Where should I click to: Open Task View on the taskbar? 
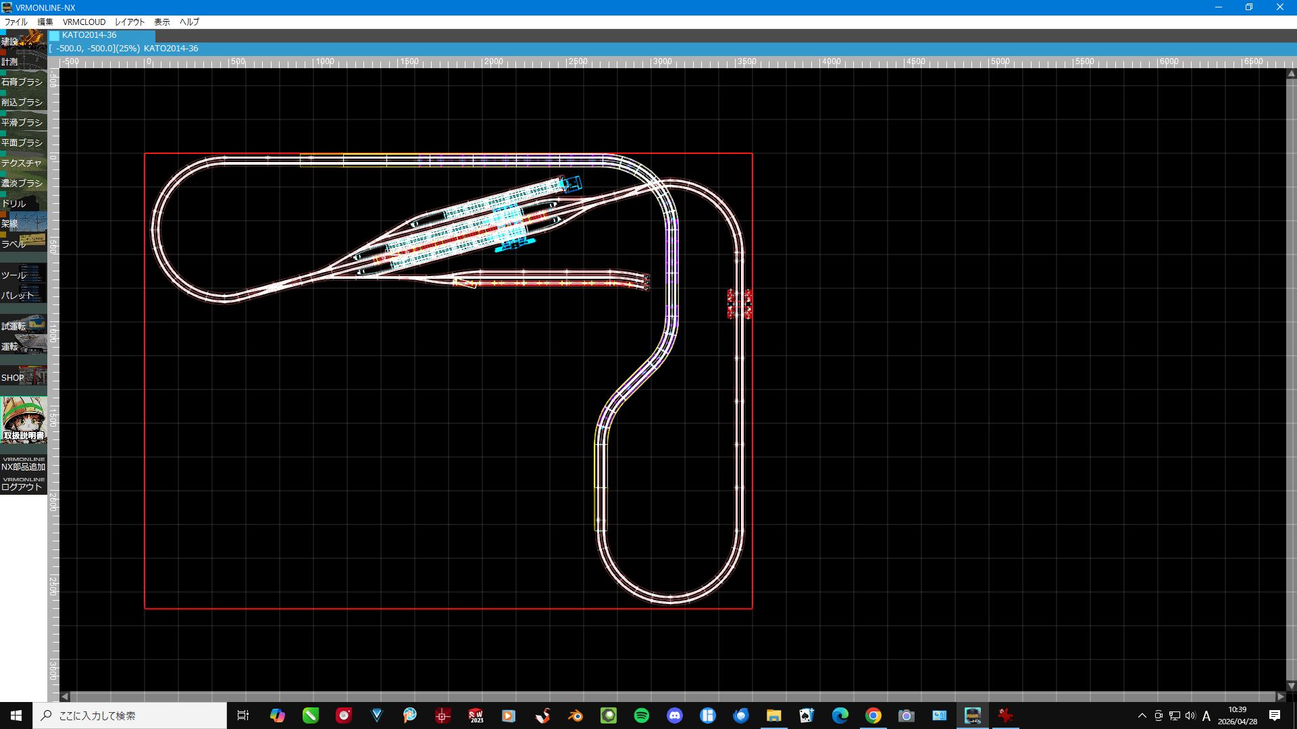point(243,715)
